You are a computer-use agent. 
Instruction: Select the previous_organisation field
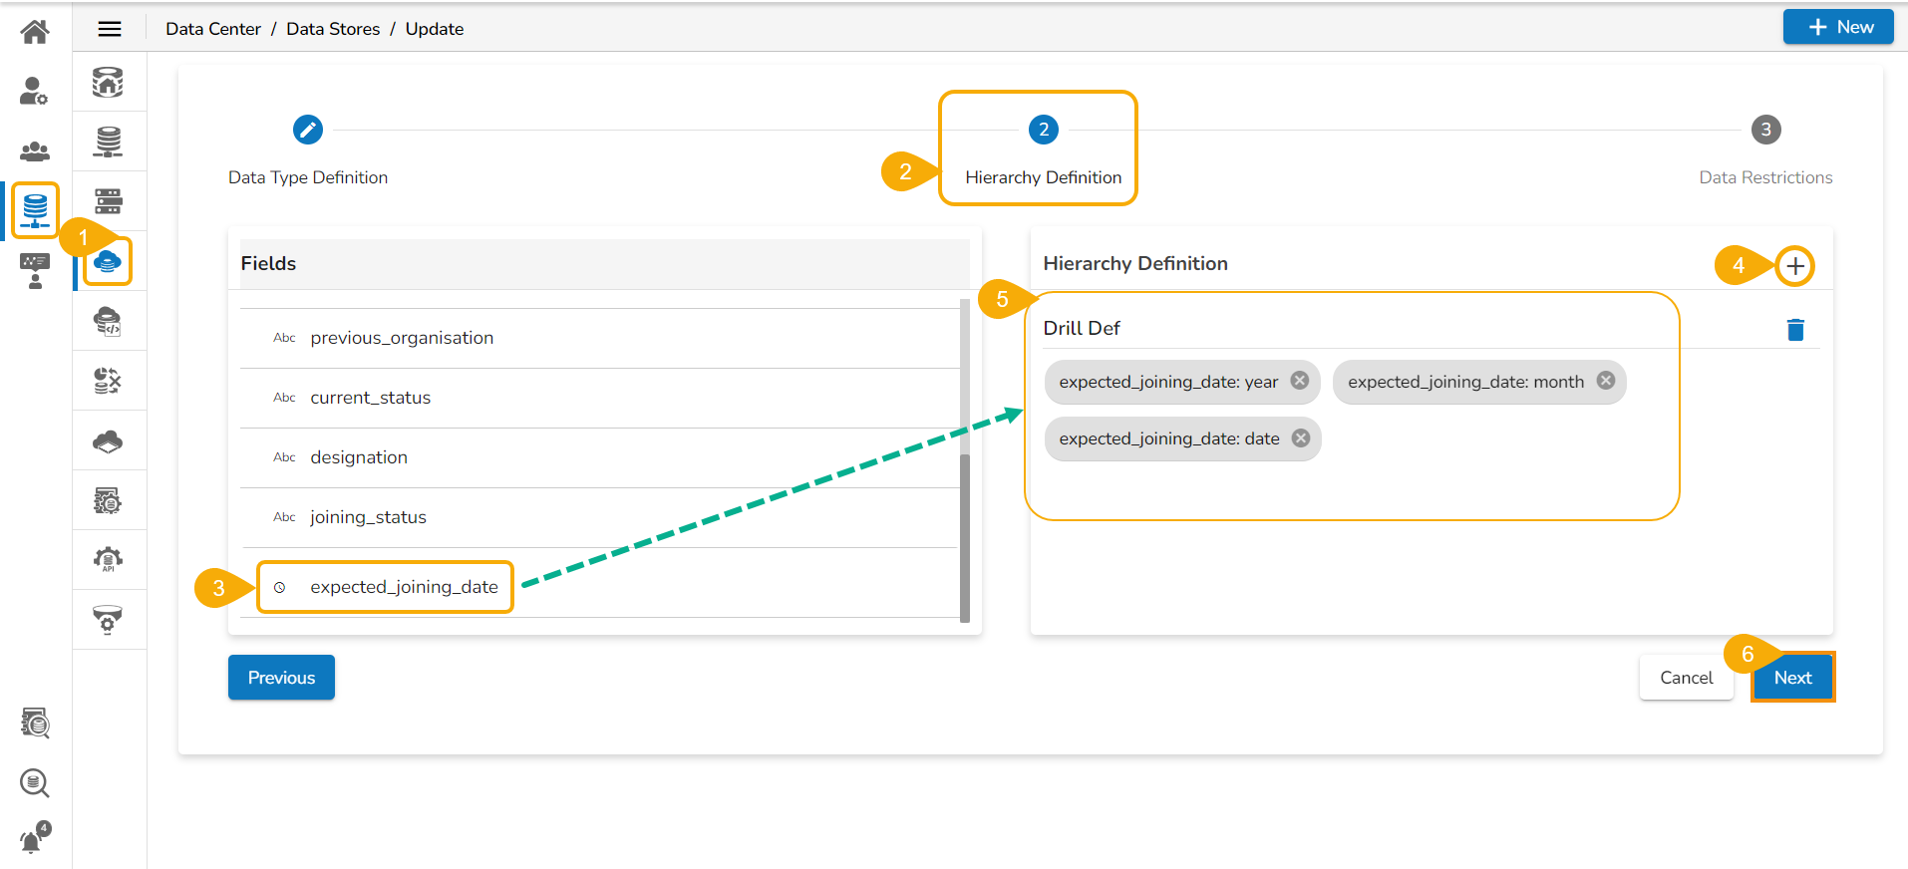click(x=599, y=338)
